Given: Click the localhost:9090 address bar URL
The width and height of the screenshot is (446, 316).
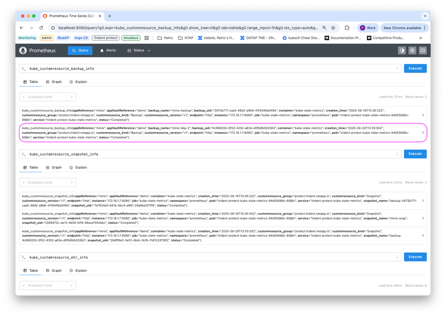Looking at the screenshot, I should [x=188, y=28].
